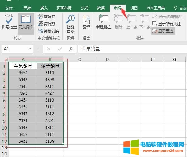Expand the Name Box dropdown arrow

point(30,49)
